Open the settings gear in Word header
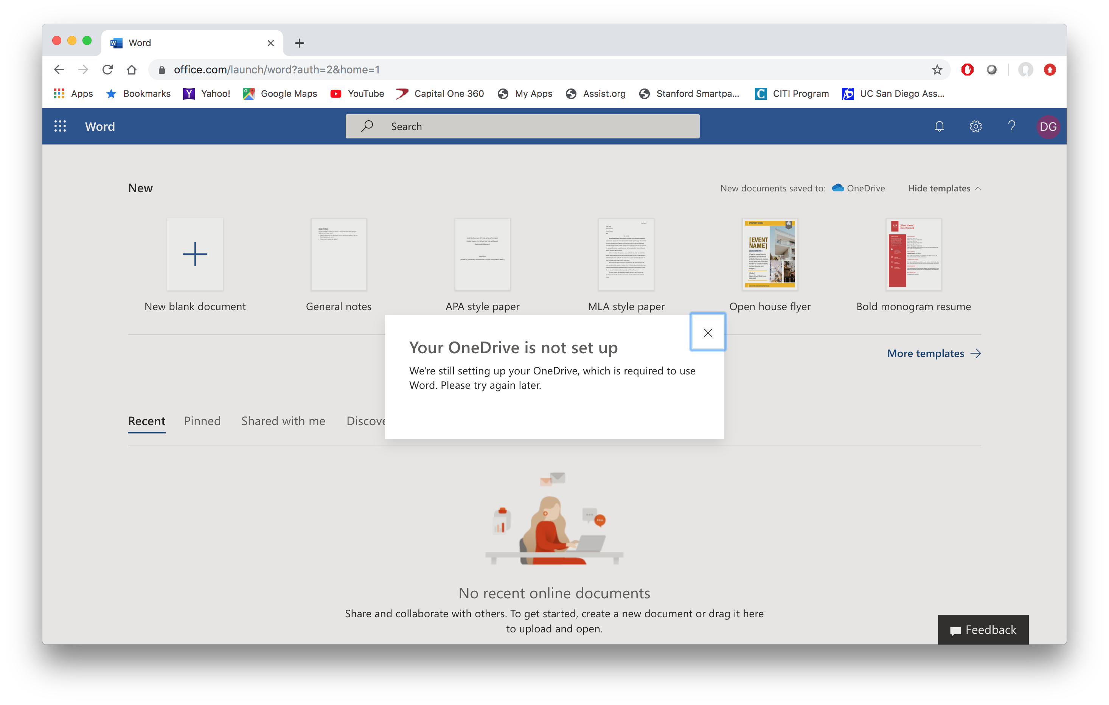Viewport: 1109px width, 705px height. pos(975,126)
